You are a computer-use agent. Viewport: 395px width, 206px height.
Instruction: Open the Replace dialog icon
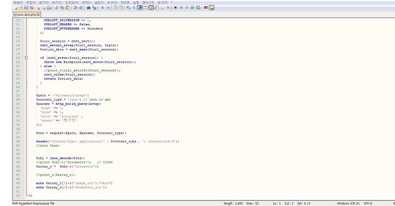point(94,8)
